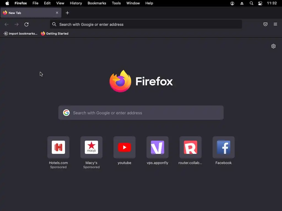Open the File menu
Image resolution: width=282 pixels, height=211 pixels.
(36, 3)
